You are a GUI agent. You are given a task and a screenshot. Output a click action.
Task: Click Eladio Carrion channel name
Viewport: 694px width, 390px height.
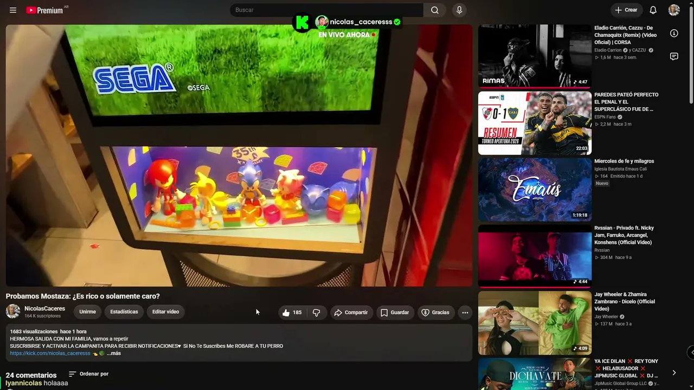point(608,50)
